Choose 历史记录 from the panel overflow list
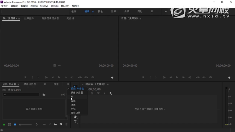The width and height of the screenshot is (235, 132). 75,113
